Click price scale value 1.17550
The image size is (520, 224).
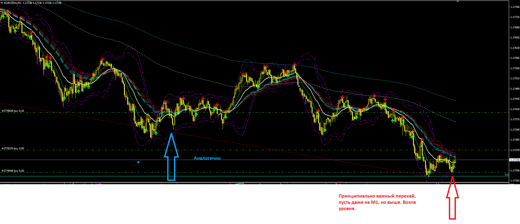coord(515,68)
